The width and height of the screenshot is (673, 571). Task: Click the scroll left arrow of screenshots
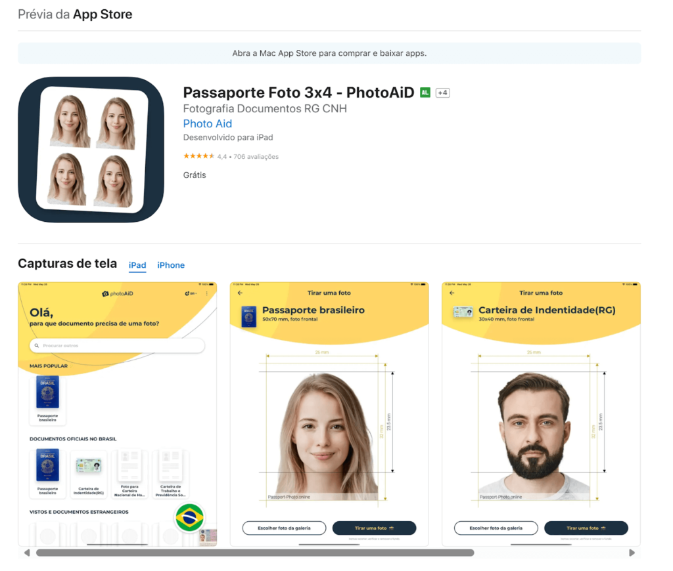coord(27,553)
